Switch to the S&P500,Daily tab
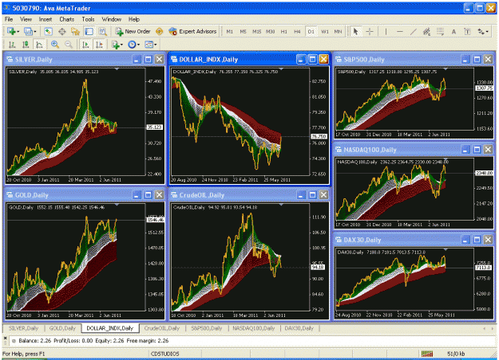 click(x=207, y=328)
